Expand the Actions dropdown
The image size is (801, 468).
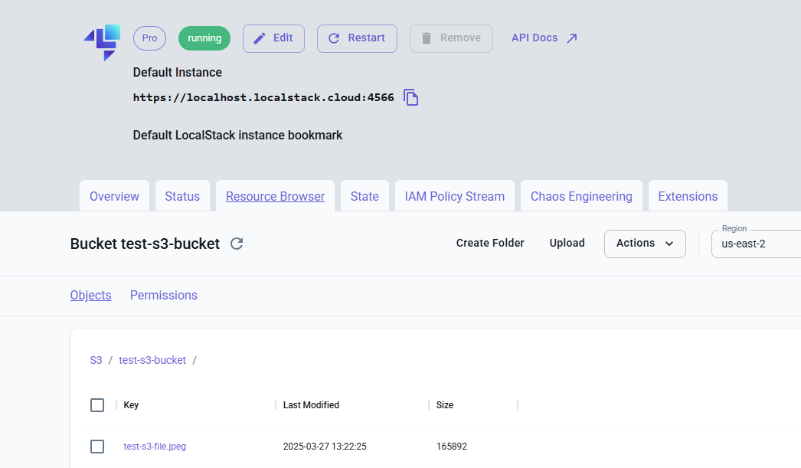point(645,244)
